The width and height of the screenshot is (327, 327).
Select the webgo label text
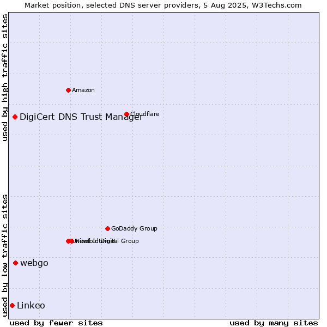coord(34,263)
